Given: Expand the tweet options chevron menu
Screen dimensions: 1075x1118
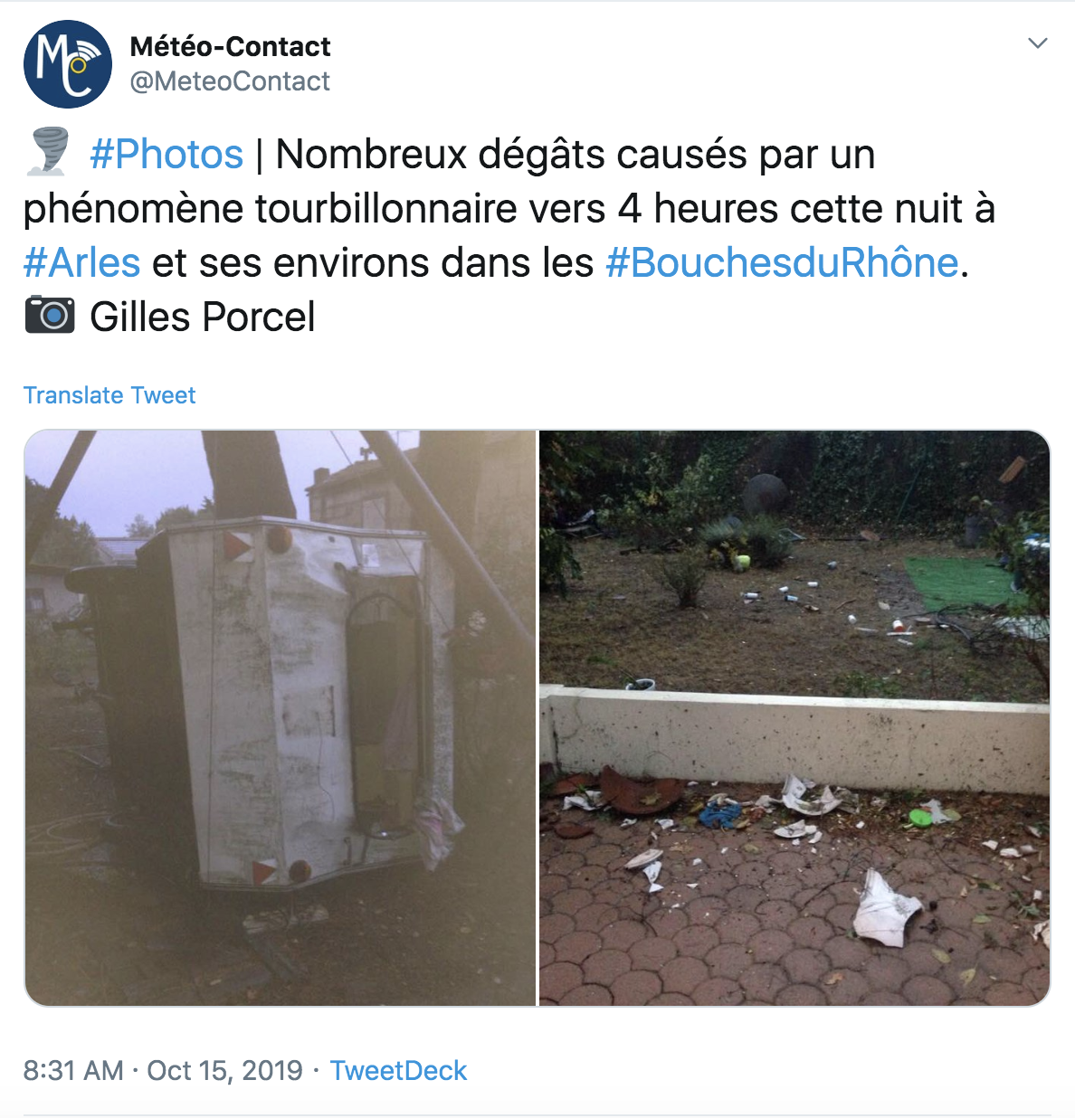Looking at the screenshot, I should [1038, 43].
